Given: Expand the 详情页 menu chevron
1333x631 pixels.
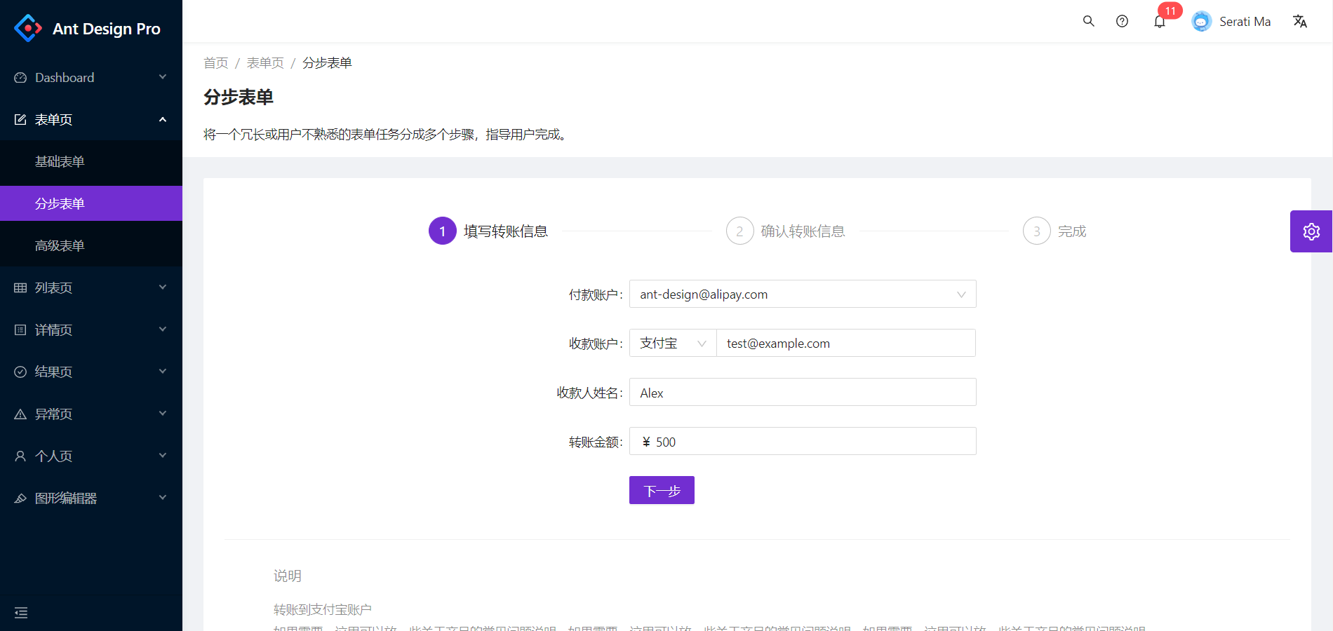Looking at the screenshot, I should (x=163, y=330).
